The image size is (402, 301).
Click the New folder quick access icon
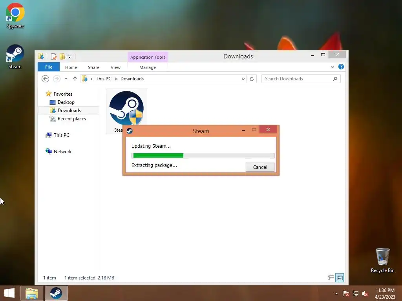click(62, 56)
